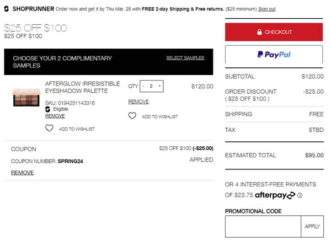Open the Afterglow Irresistible Eyeshadow Palette title

tap(82, 87)
